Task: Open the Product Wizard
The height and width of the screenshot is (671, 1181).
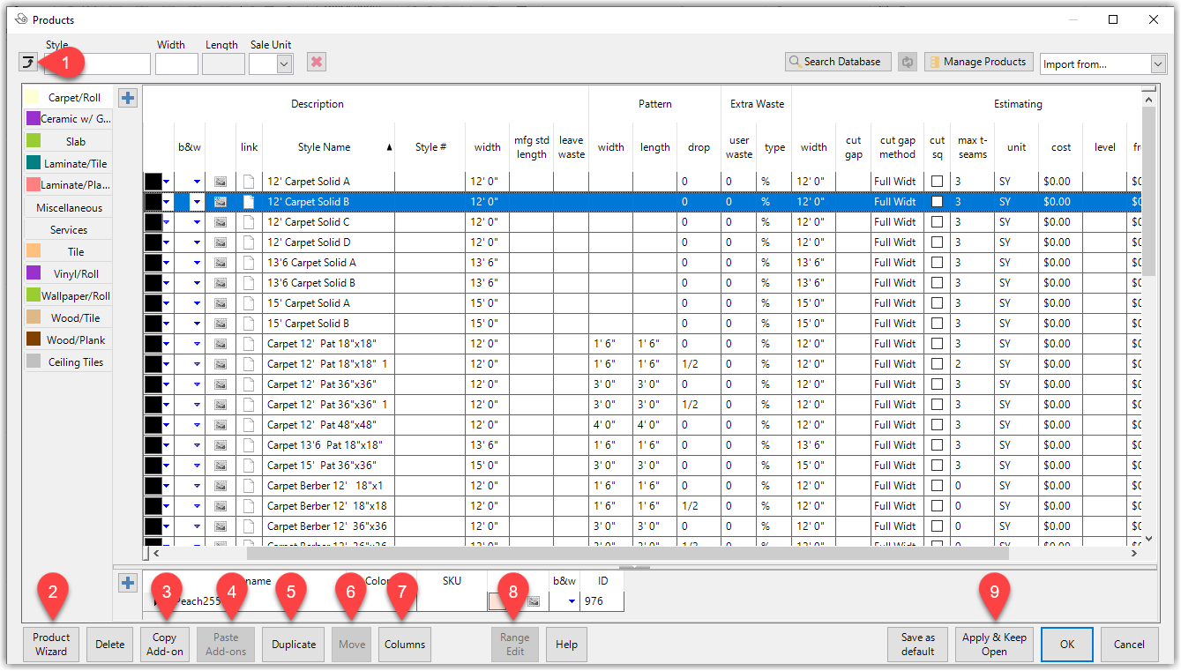Action: [51, 645]
